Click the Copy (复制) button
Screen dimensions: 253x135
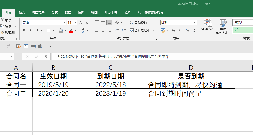click(6, 26)
